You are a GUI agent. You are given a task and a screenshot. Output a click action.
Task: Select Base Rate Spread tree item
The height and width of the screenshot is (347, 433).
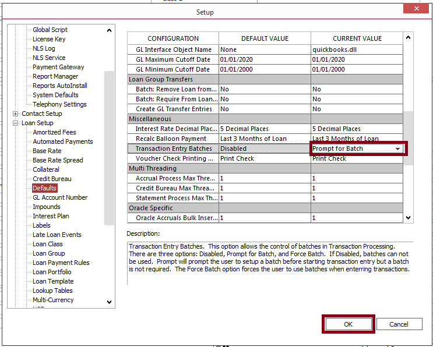(x=58, y=160)
